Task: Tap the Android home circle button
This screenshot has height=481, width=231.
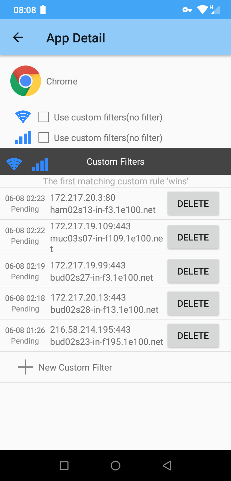Action: [x=116, y=465]
